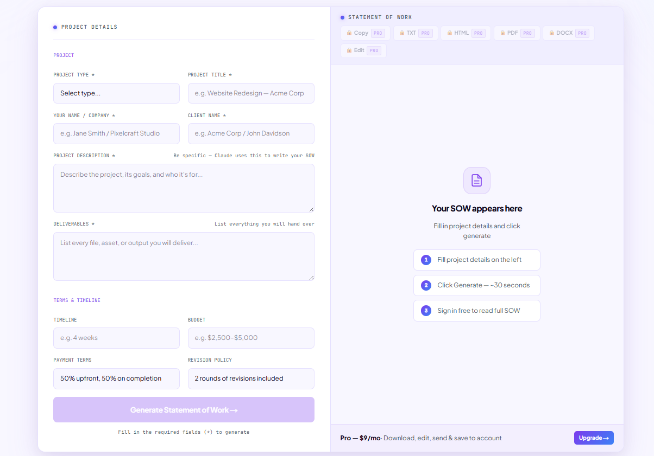Image resolution: width=654 pixels, height=456 pixels.
Task: Click the Project Description text area
Action: pyautogui.click(x=184, y=188)
